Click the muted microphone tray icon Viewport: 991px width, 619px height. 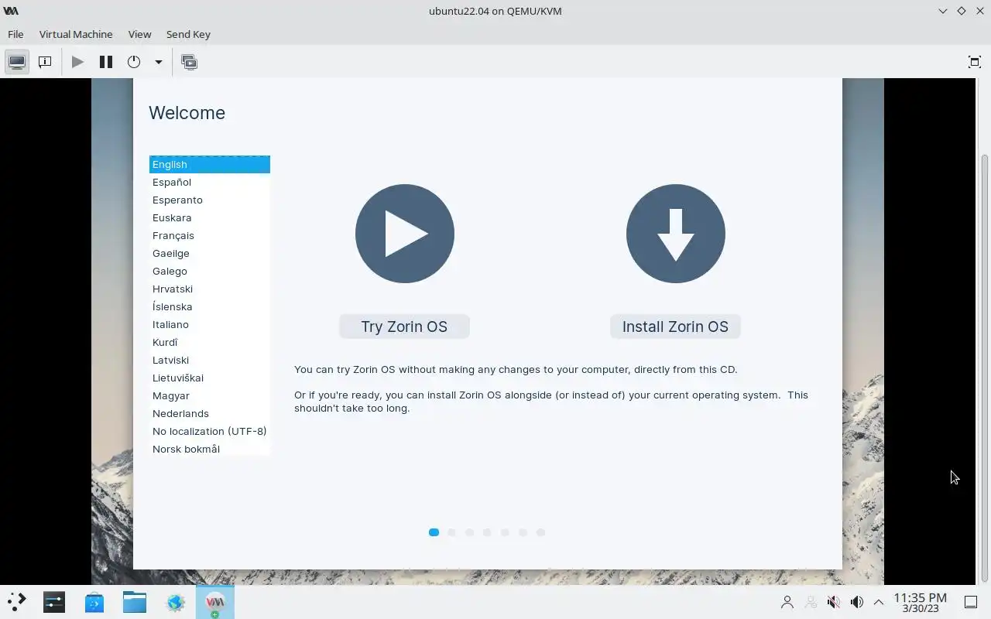click(834, 602)
